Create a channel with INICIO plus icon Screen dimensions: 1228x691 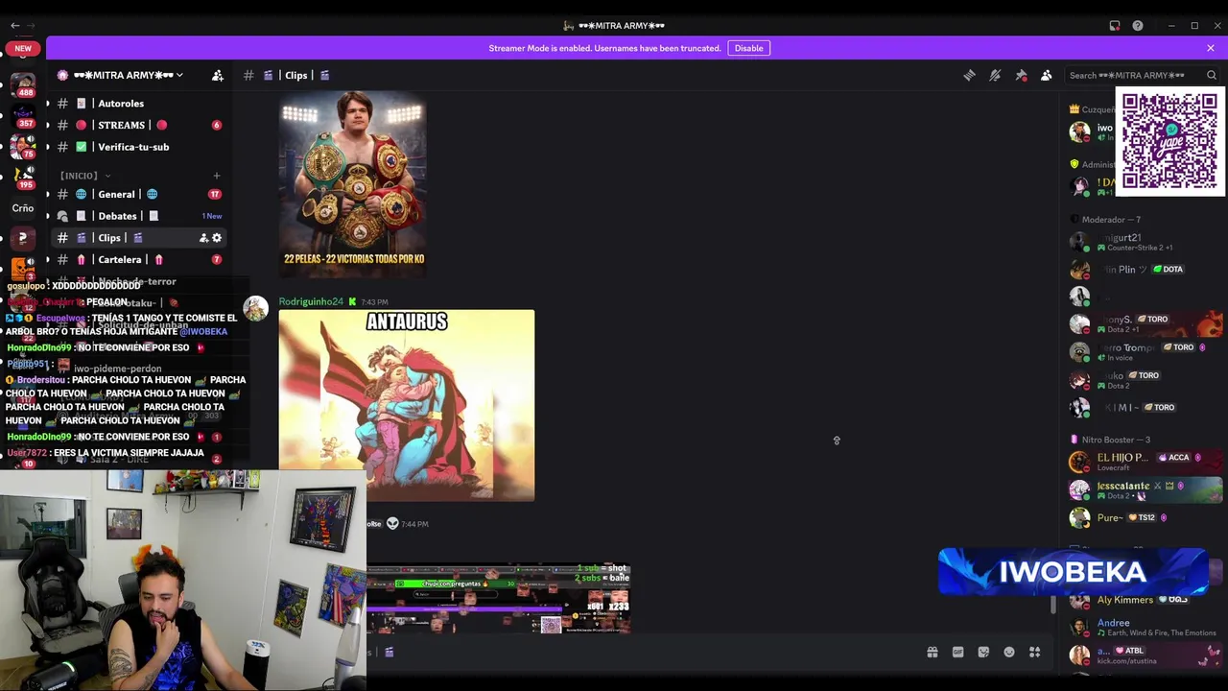click(216, 176)
